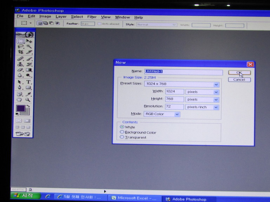The width and height of the screenshot is (270, 202).
Task: Select the History Brush tool
Action: click(29, 64)
